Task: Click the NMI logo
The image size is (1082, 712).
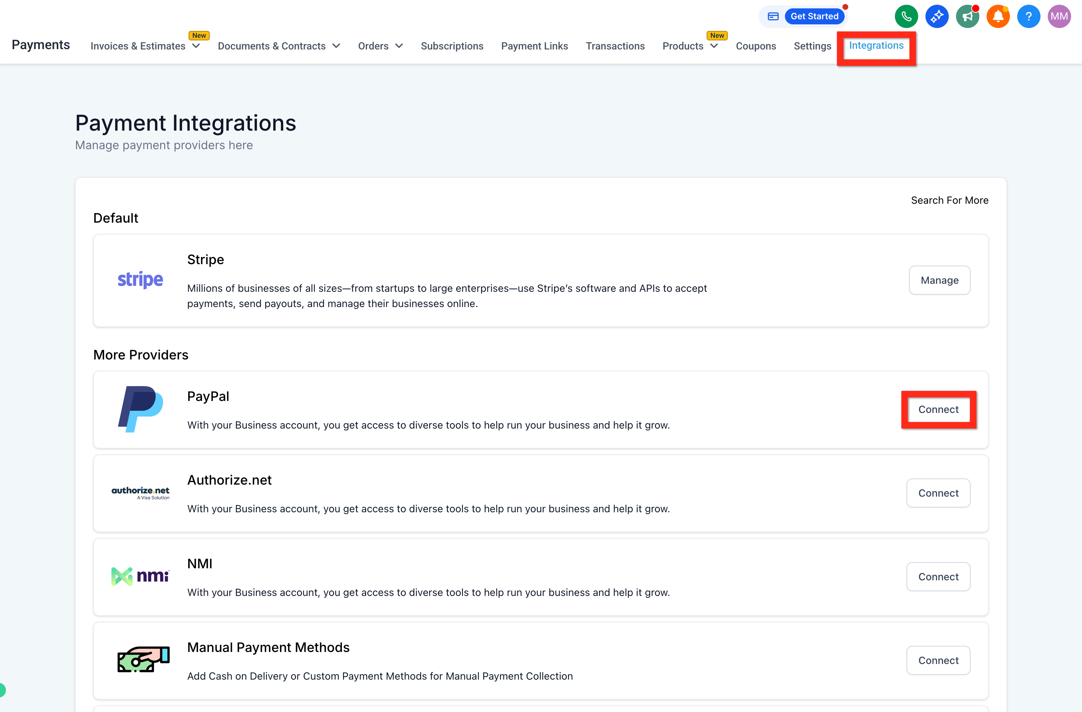Action: point(141,576)
